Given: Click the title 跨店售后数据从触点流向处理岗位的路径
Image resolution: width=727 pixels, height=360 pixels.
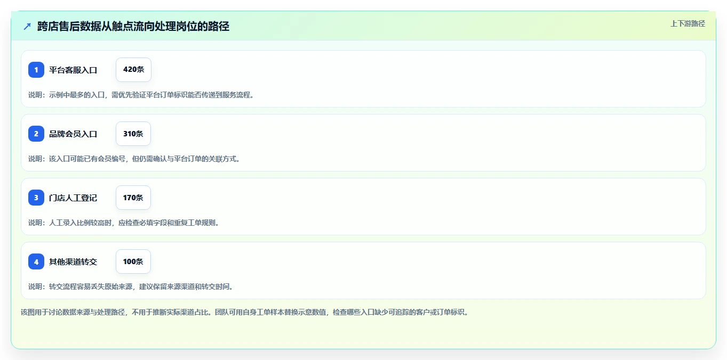Looking at the screenshot, I should [x=133, y=27].
